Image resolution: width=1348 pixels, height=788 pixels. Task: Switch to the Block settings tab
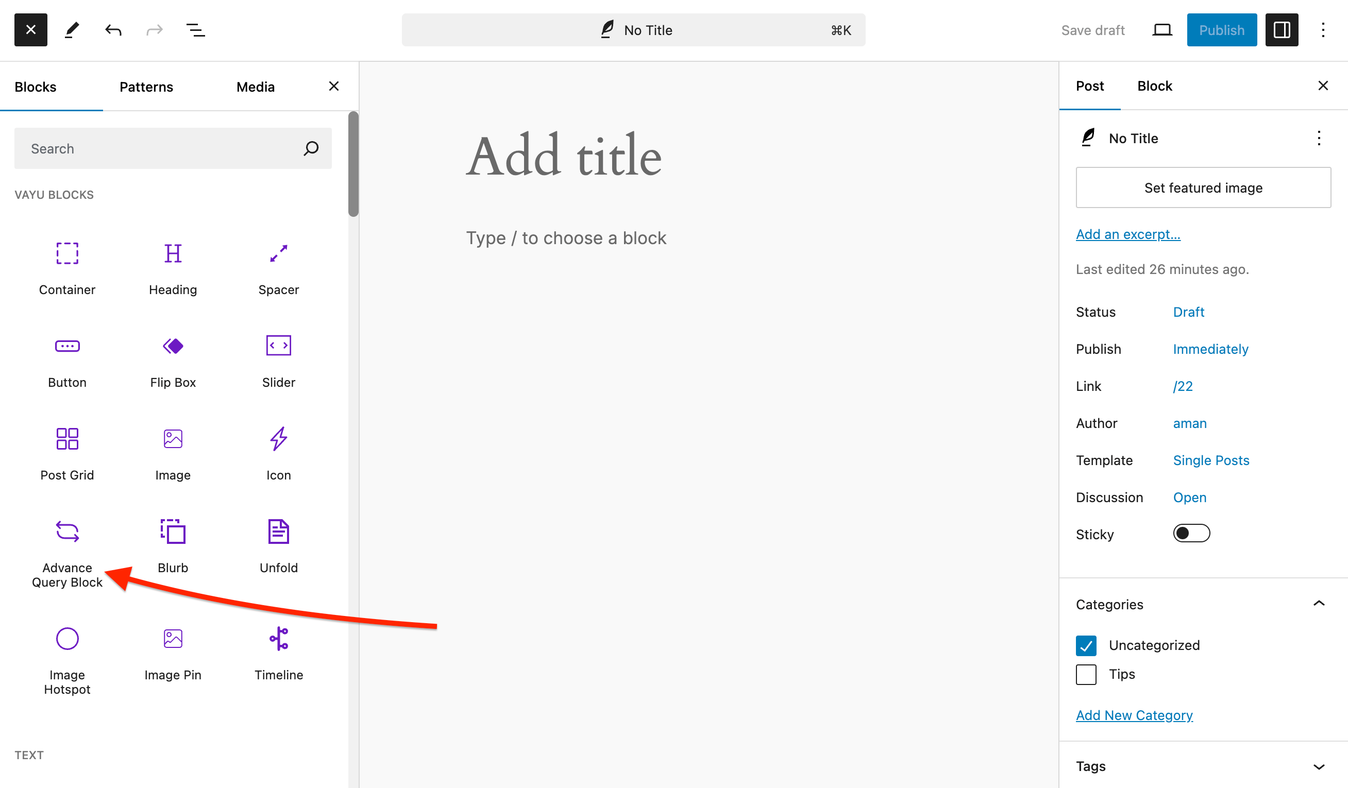1154,86
